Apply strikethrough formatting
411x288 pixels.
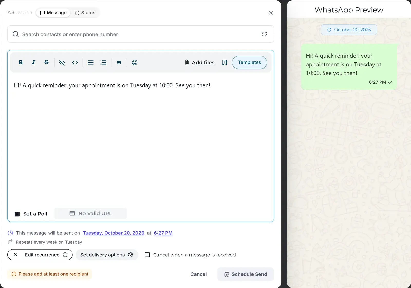[x=46, y=62]
